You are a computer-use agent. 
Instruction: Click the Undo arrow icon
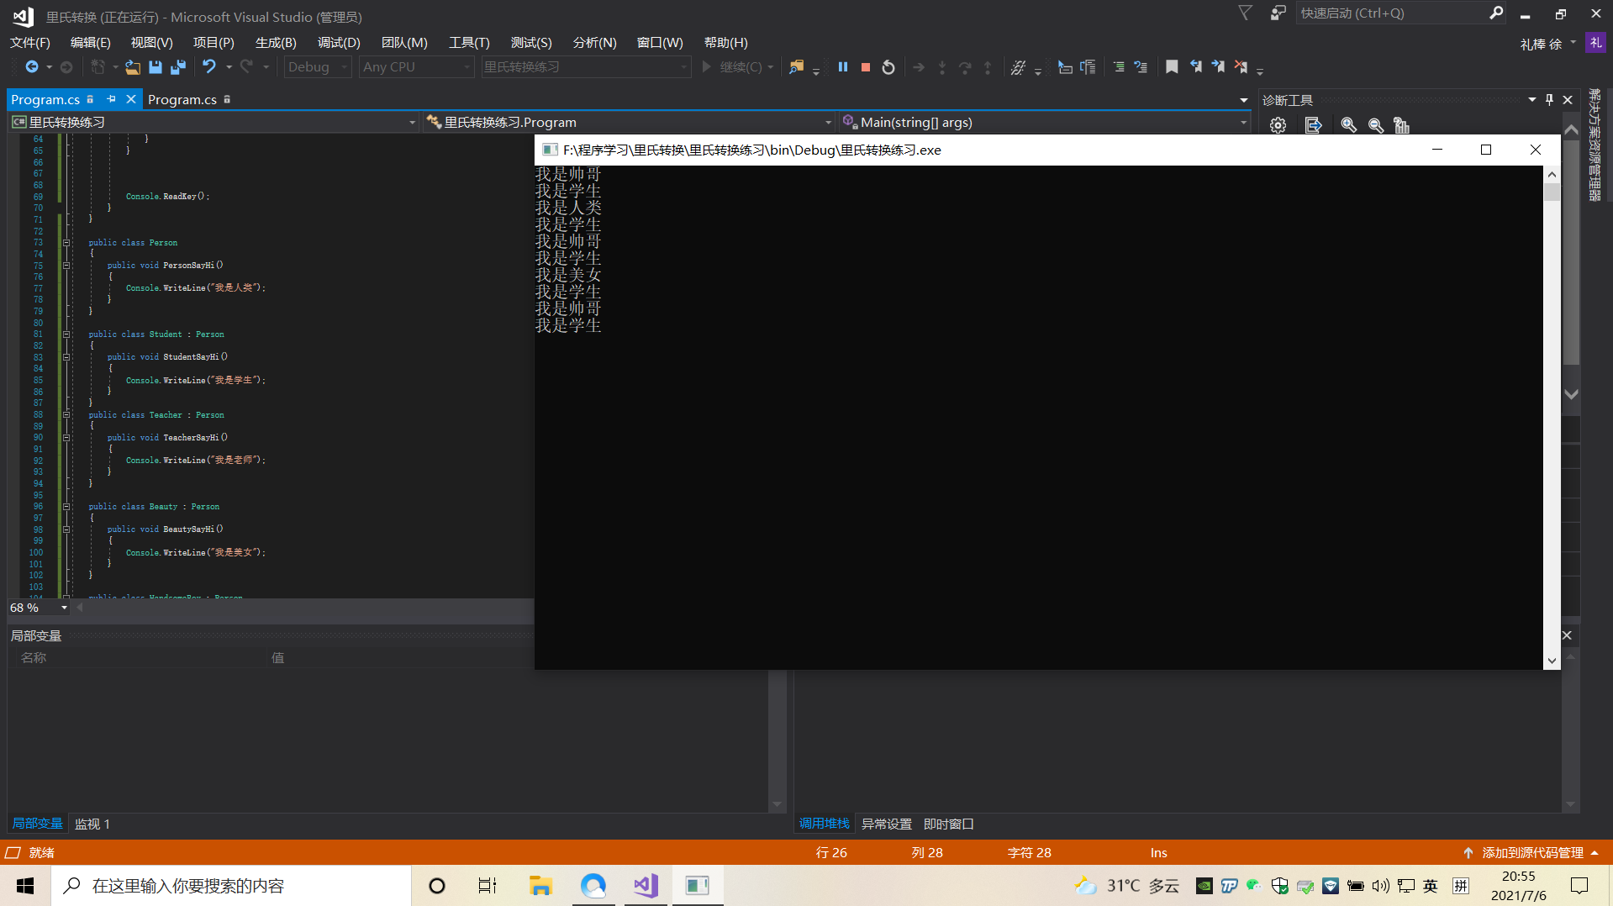click(x=209, y=67)
